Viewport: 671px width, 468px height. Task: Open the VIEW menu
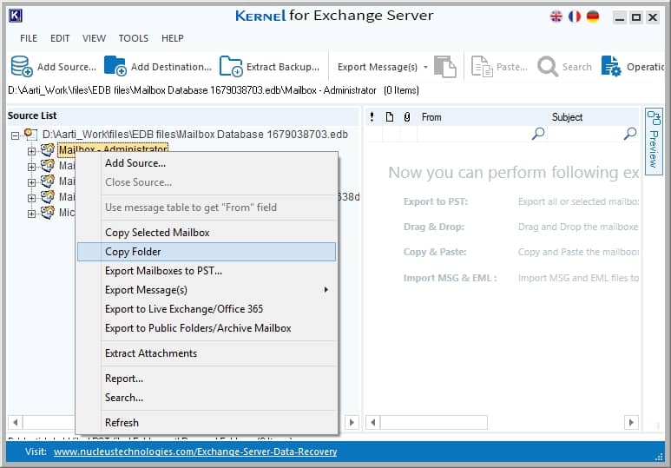(x=94, y=38)
